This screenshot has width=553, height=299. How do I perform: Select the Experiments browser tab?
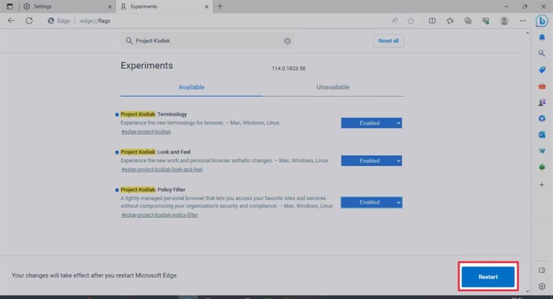click(x=162, y=6)
